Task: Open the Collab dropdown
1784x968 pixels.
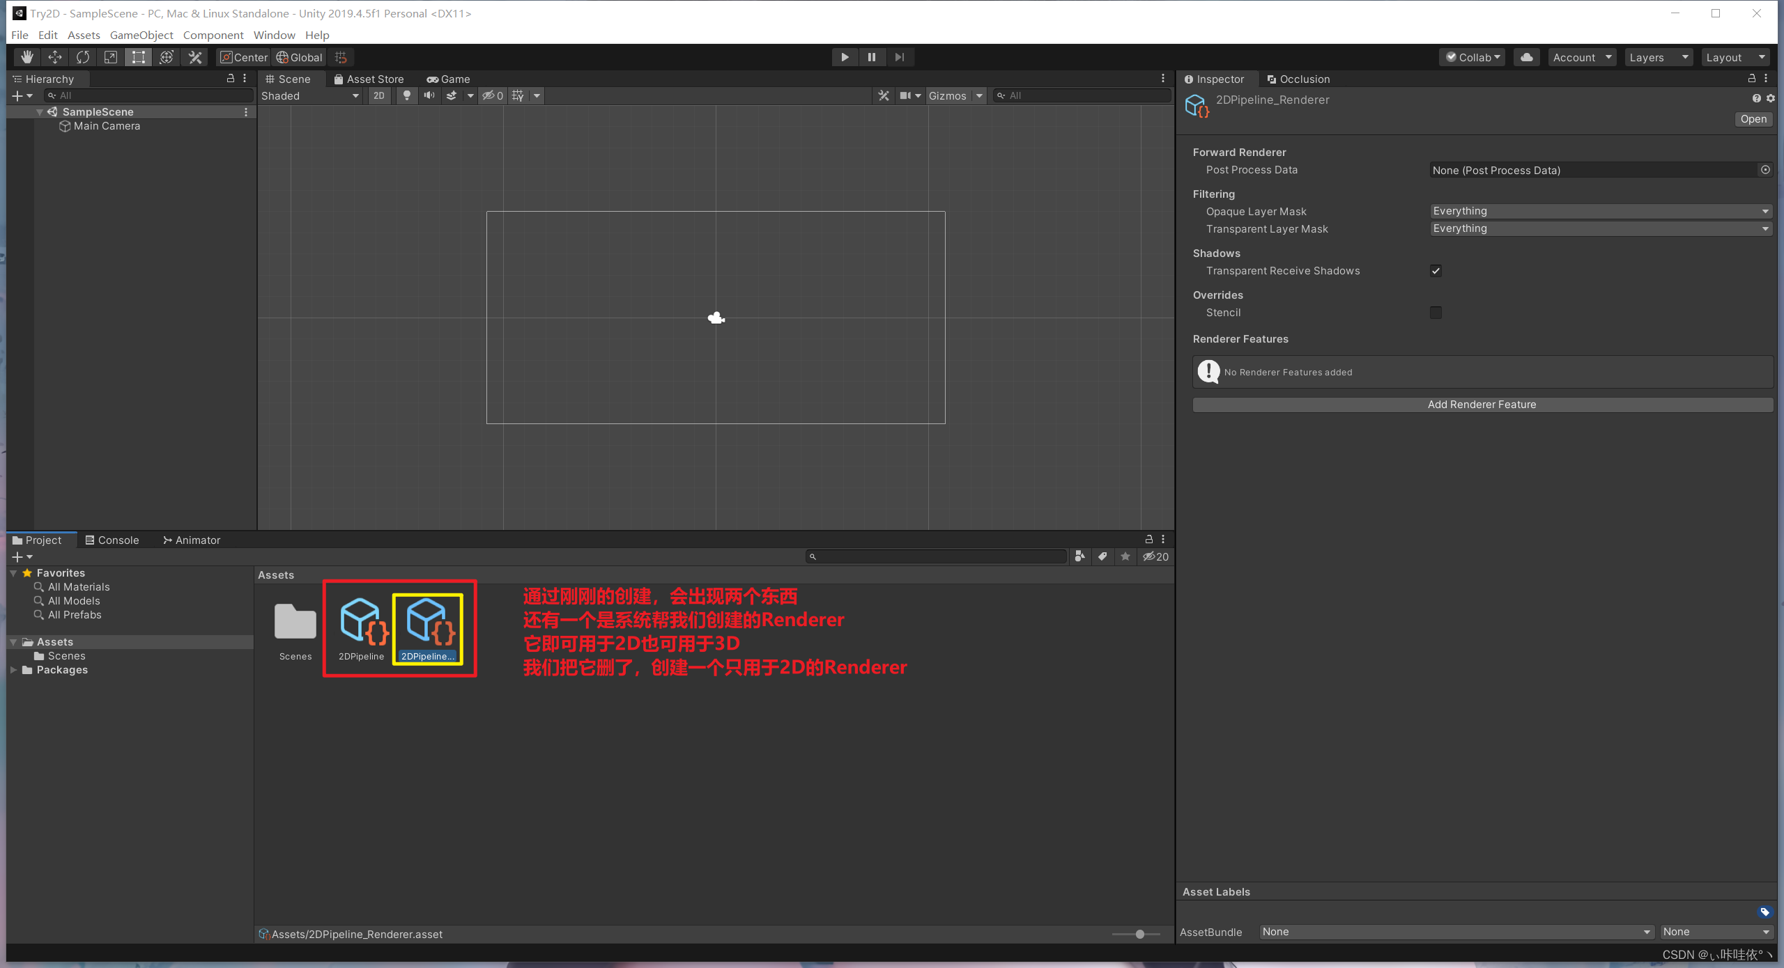Action: click(1472, 57)
